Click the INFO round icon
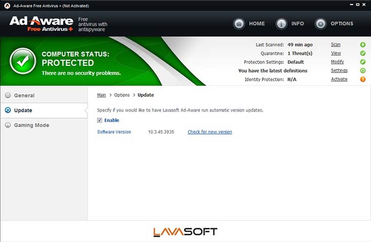Screen dimensions: 371x242 281,24
